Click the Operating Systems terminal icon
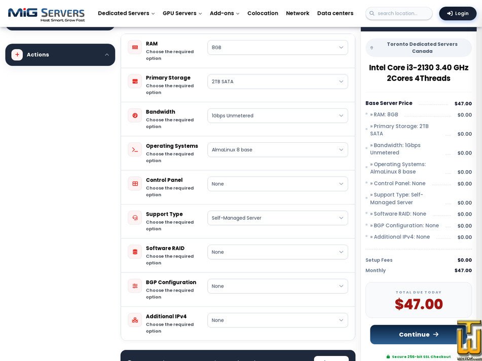The width and height of the screenshot is (482, 361). pos(135,149)
